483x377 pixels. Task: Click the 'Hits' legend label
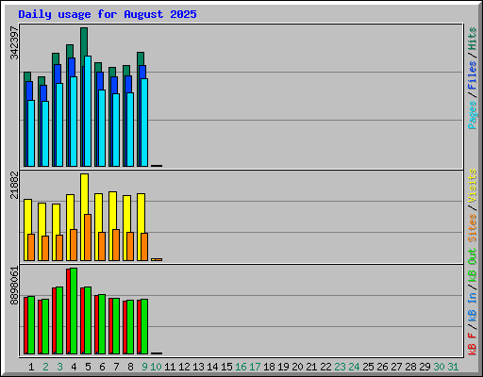tap(472, 39)
